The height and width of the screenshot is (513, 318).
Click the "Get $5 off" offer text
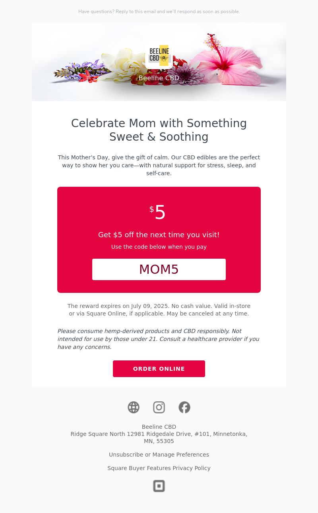coord(159,235)
